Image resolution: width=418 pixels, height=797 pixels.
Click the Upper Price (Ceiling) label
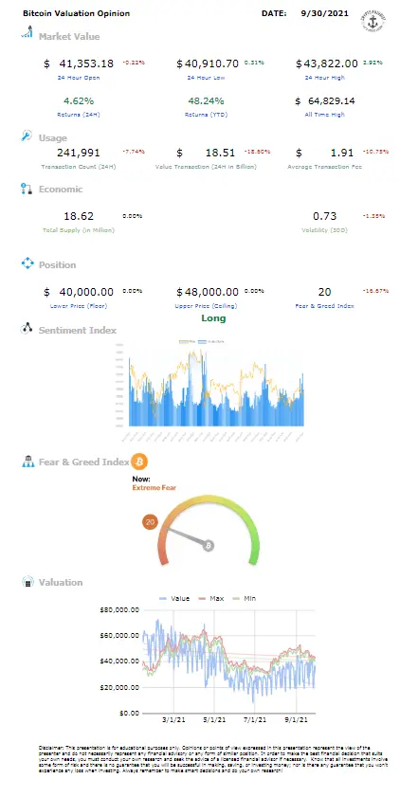click(206, 306)
